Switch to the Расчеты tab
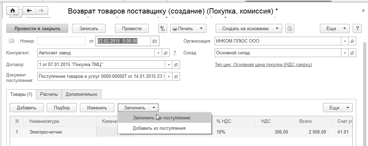The width and height of the screenshot is (368, 146). tap(49, 94)
